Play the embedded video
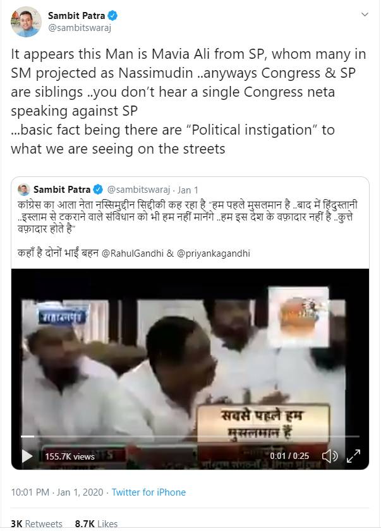The image size is (381, 531). click(x=27, y=456)
